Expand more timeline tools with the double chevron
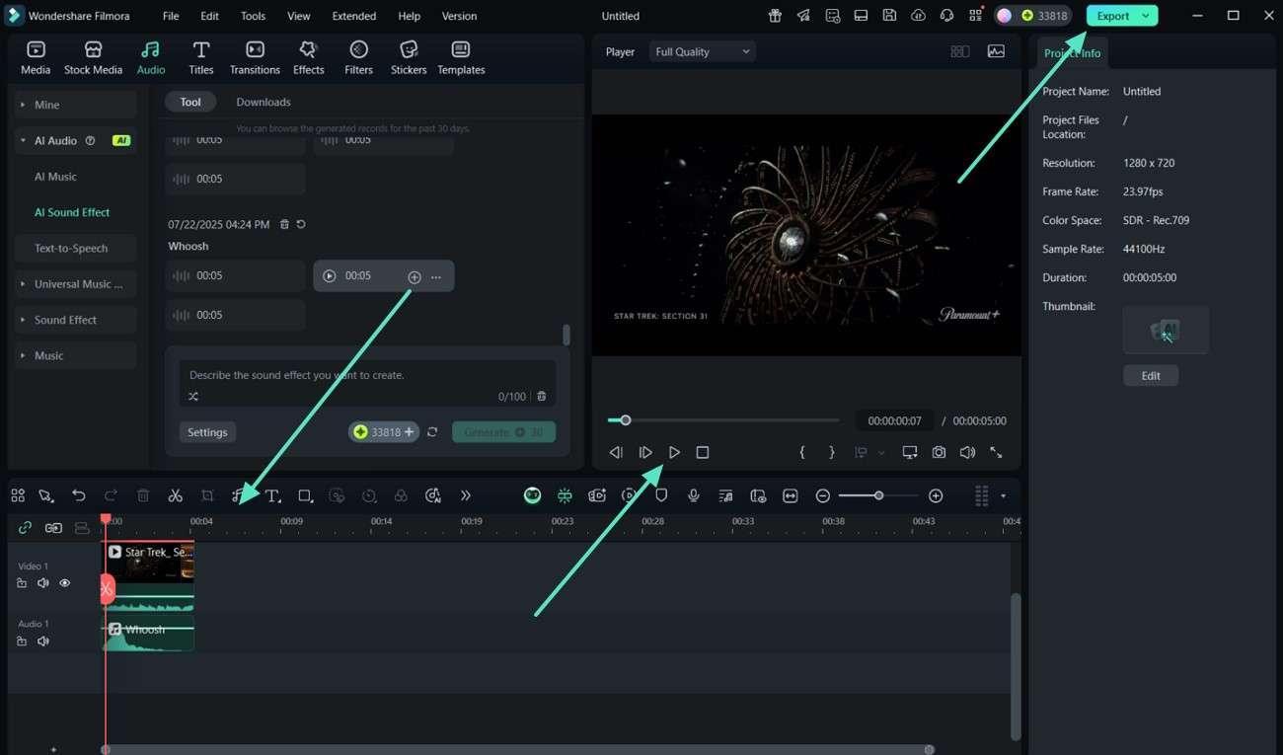This screenshot has height=755, width=1283. point(466,495)
